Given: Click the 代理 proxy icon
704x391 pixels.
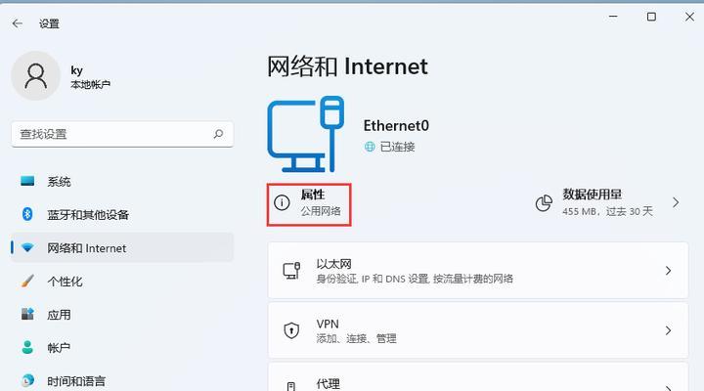Looking at the screenshot, I should coord(291,386).
